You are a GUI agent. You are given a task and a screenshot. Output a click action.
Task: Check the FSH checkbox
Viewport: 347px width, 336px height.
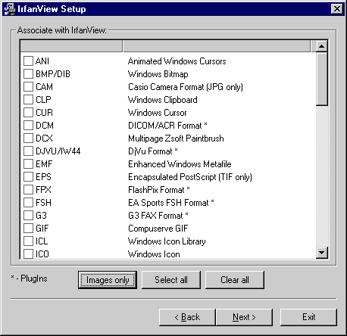point(28,203)
